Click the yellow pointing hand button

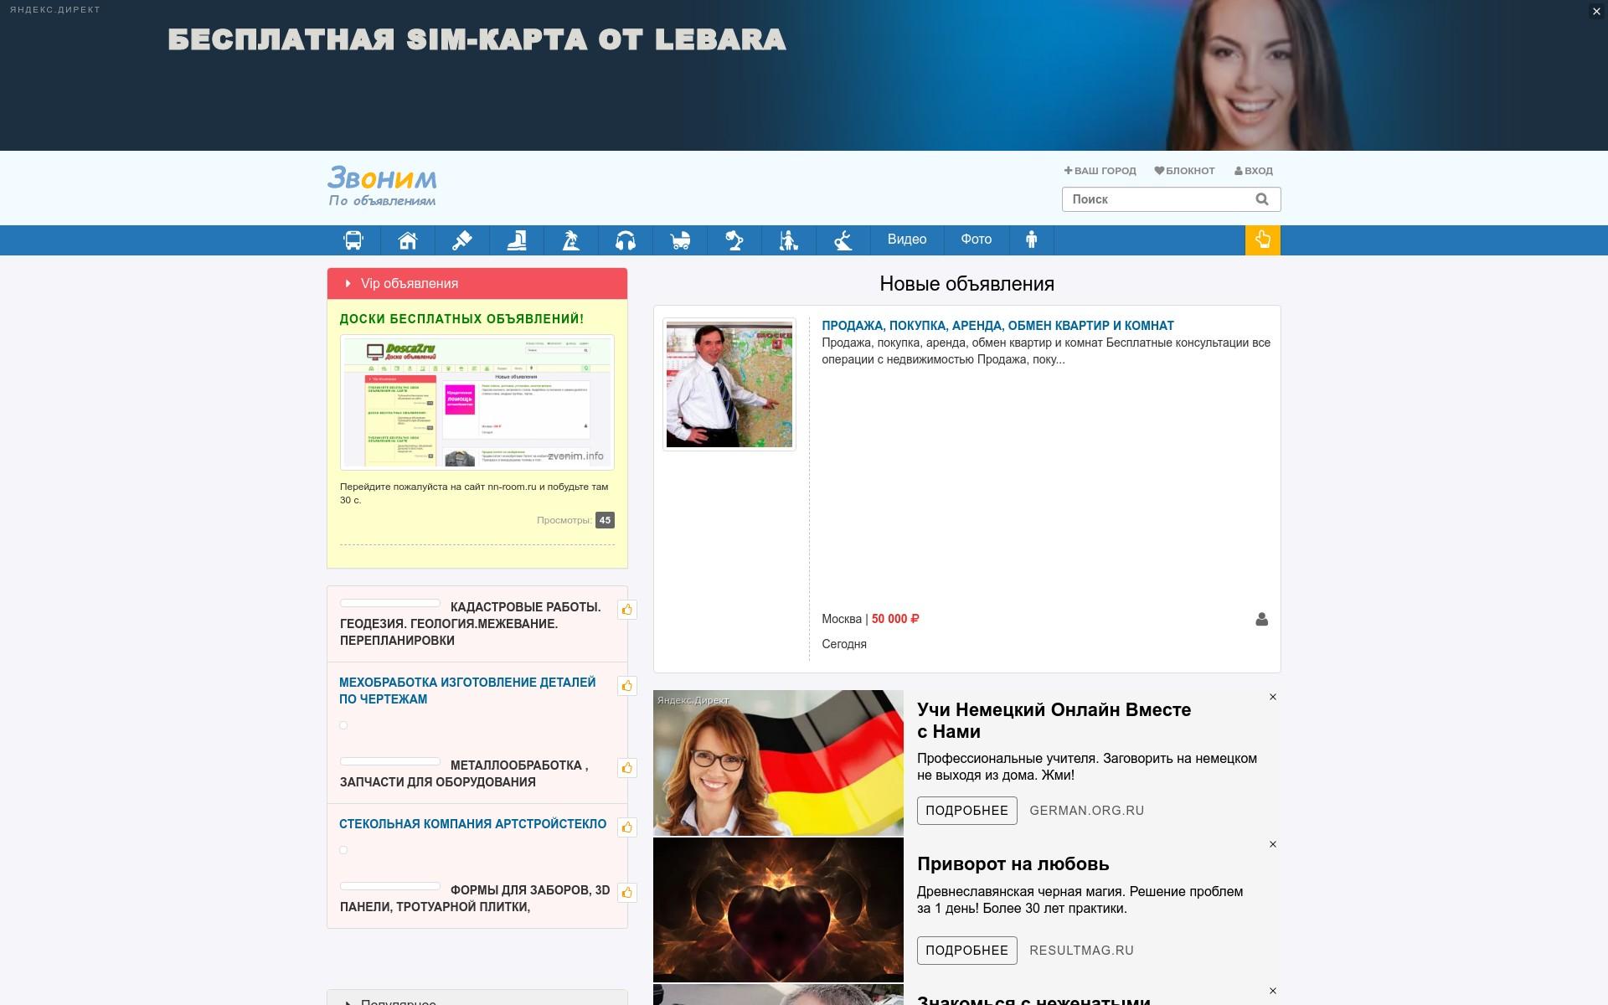1263,240
